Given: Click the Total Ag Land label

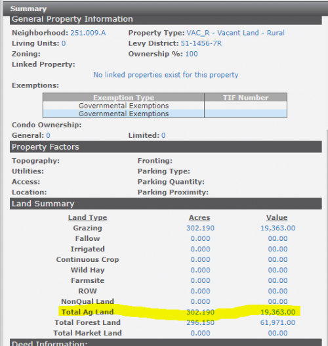Looking at the screenshot, I should (x=87, y=312).
